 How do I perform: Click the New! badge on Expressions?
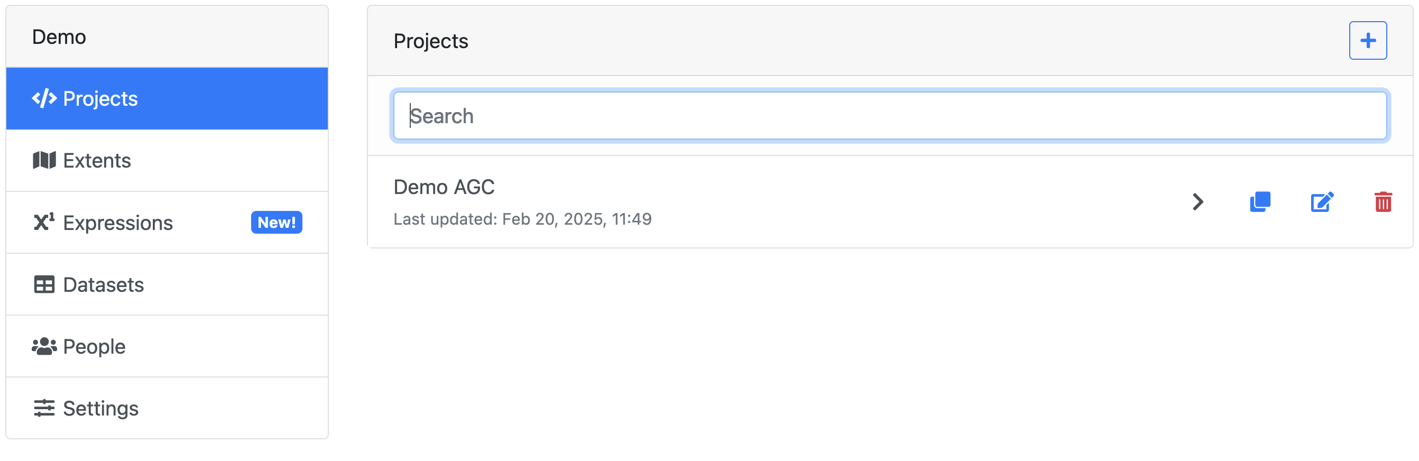pos(277,223)
